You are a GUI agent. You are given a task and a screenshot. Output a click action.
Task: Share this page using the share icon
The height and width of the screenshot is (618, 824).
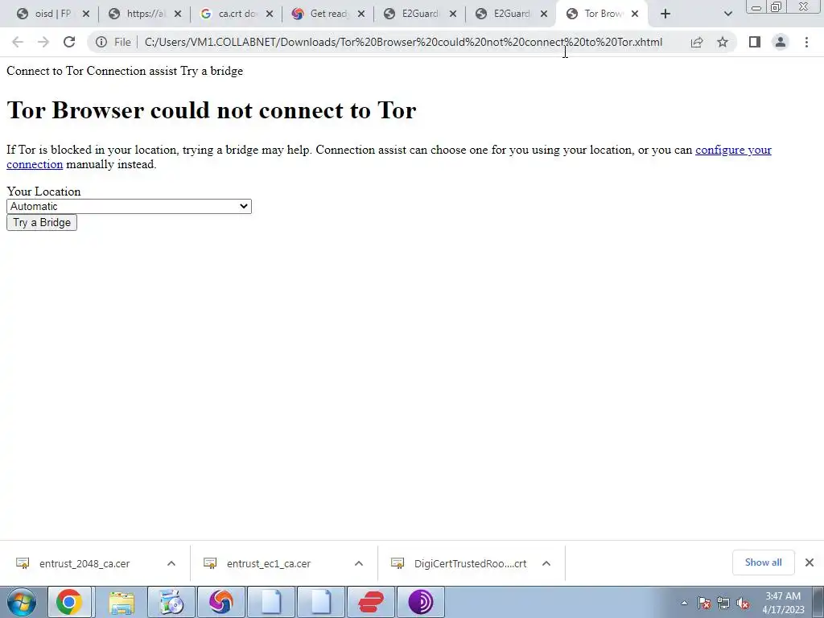click(697, 42)
